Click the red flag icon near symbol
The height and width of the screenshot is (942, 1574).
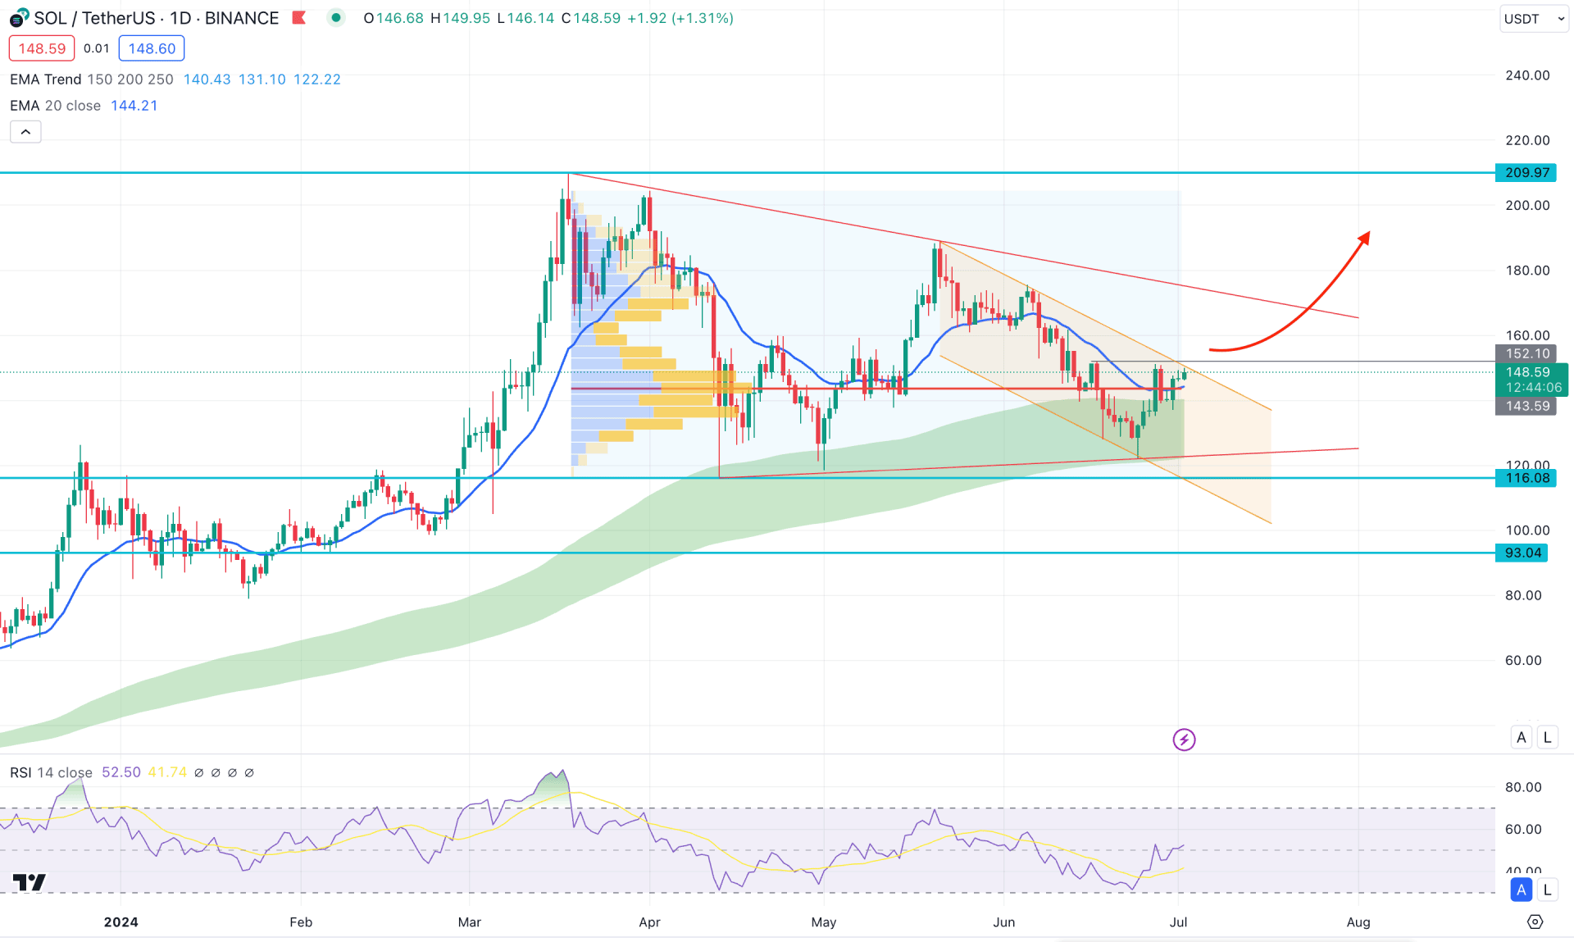[x=299, y=18]
